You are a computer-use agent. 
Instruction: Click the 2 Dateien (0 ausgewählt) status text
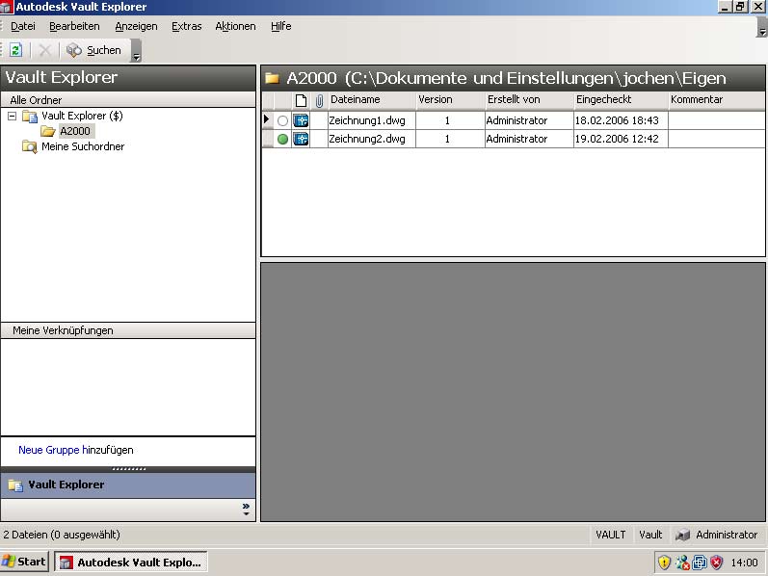tap(62, 535)
